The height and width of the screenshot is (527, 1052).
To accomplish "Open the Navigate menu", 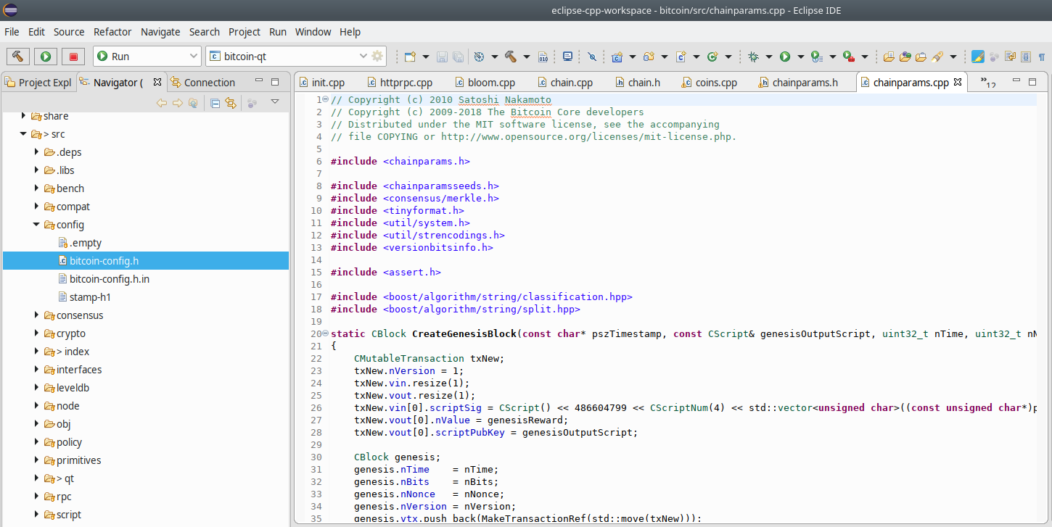I will pyautogui.click(x=160, y=32).
